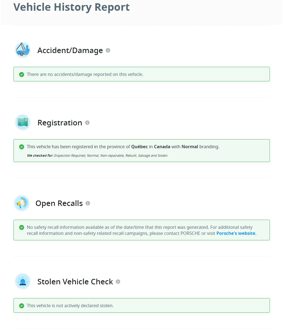Image resolution: width=288 pixels, height=330 pixels.
Task: Click the 'We checked for' branding note
Action: (x=97, y=156)
